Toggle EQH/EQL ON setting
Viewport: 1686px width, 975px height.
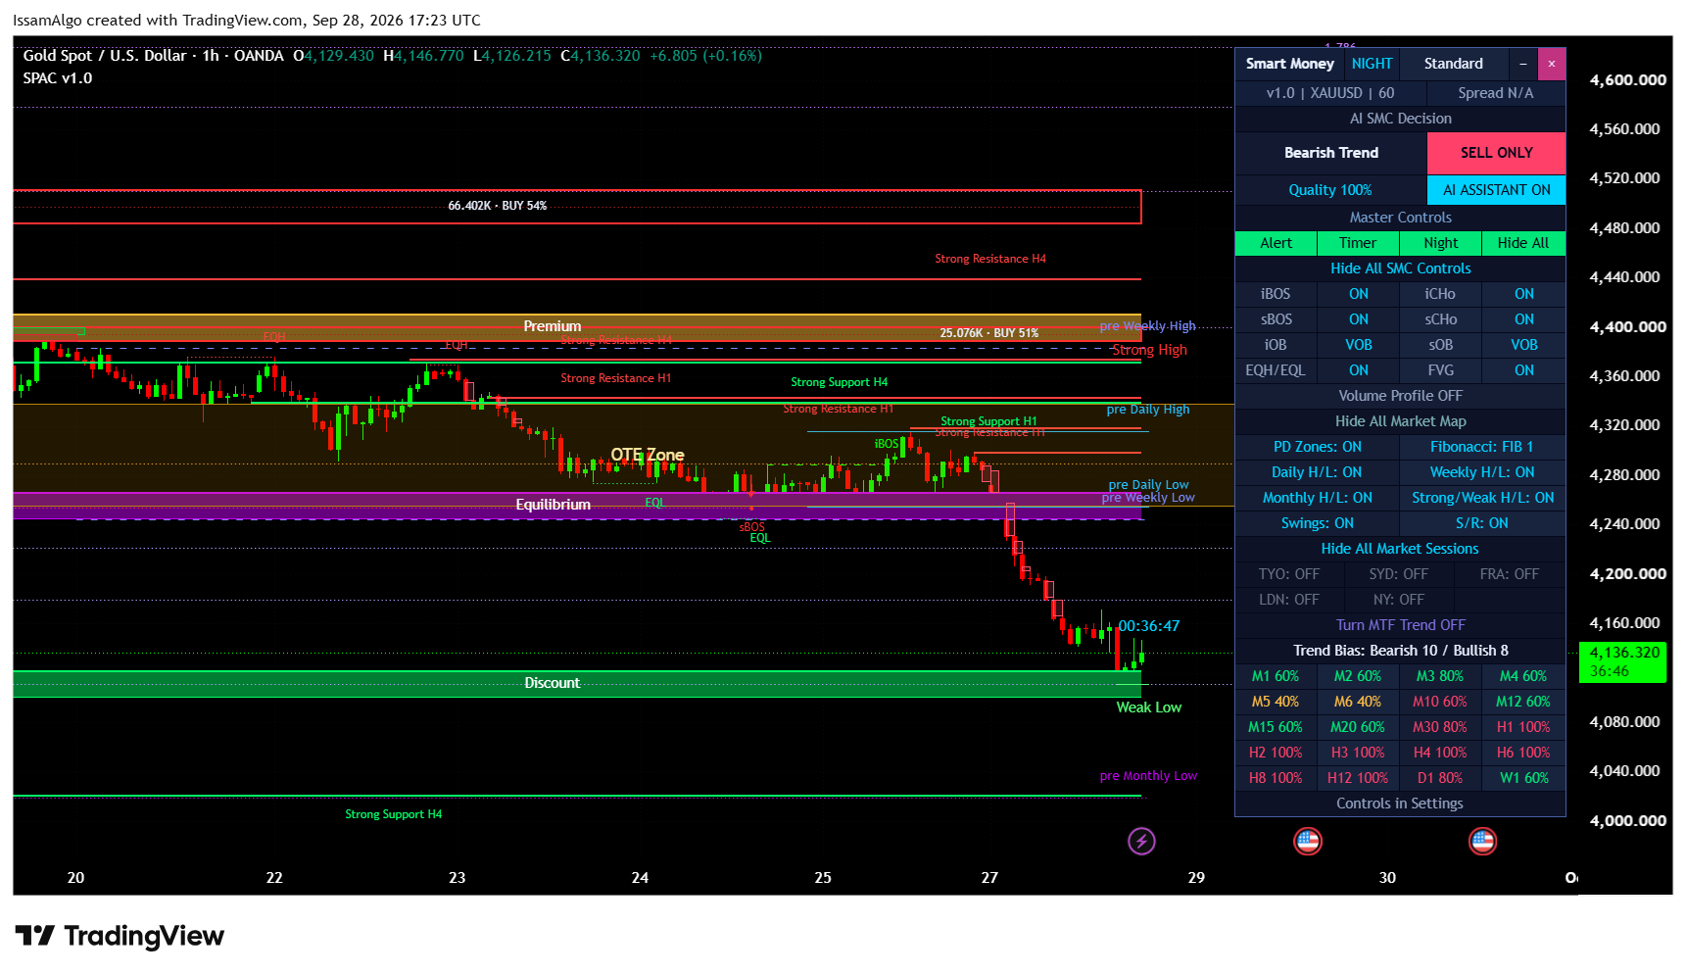coord(1359,370)
